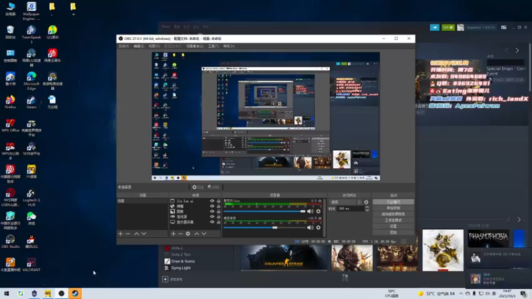Image resolution: width=532 pixels, height=299 pixels.
Task: Mute the 麦克风/Aux audio channel
Action: coord(310,211)
